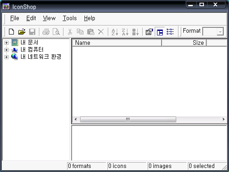The image size is (229, 172).
Task: Click the '0 images' status text
Action: [160, 166]
